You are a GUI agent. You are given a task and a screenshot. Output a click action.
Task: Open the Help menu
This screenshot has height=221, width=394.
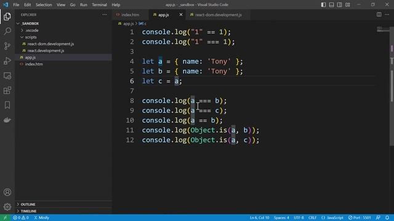(x=116, y=5)
